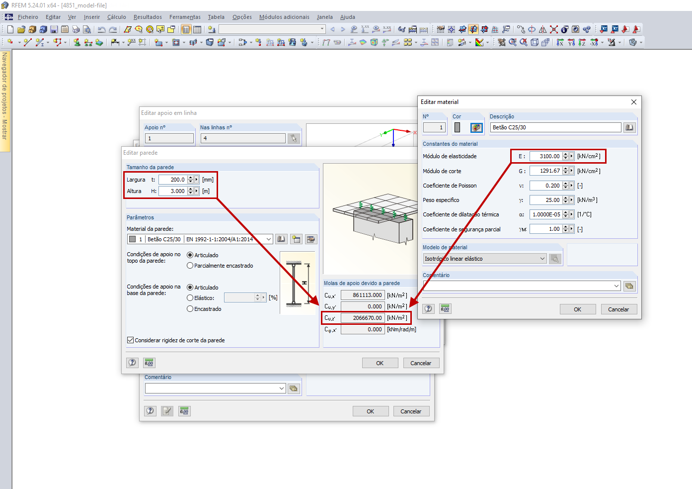Click OK in line support dialog

[x=371, y=411]
